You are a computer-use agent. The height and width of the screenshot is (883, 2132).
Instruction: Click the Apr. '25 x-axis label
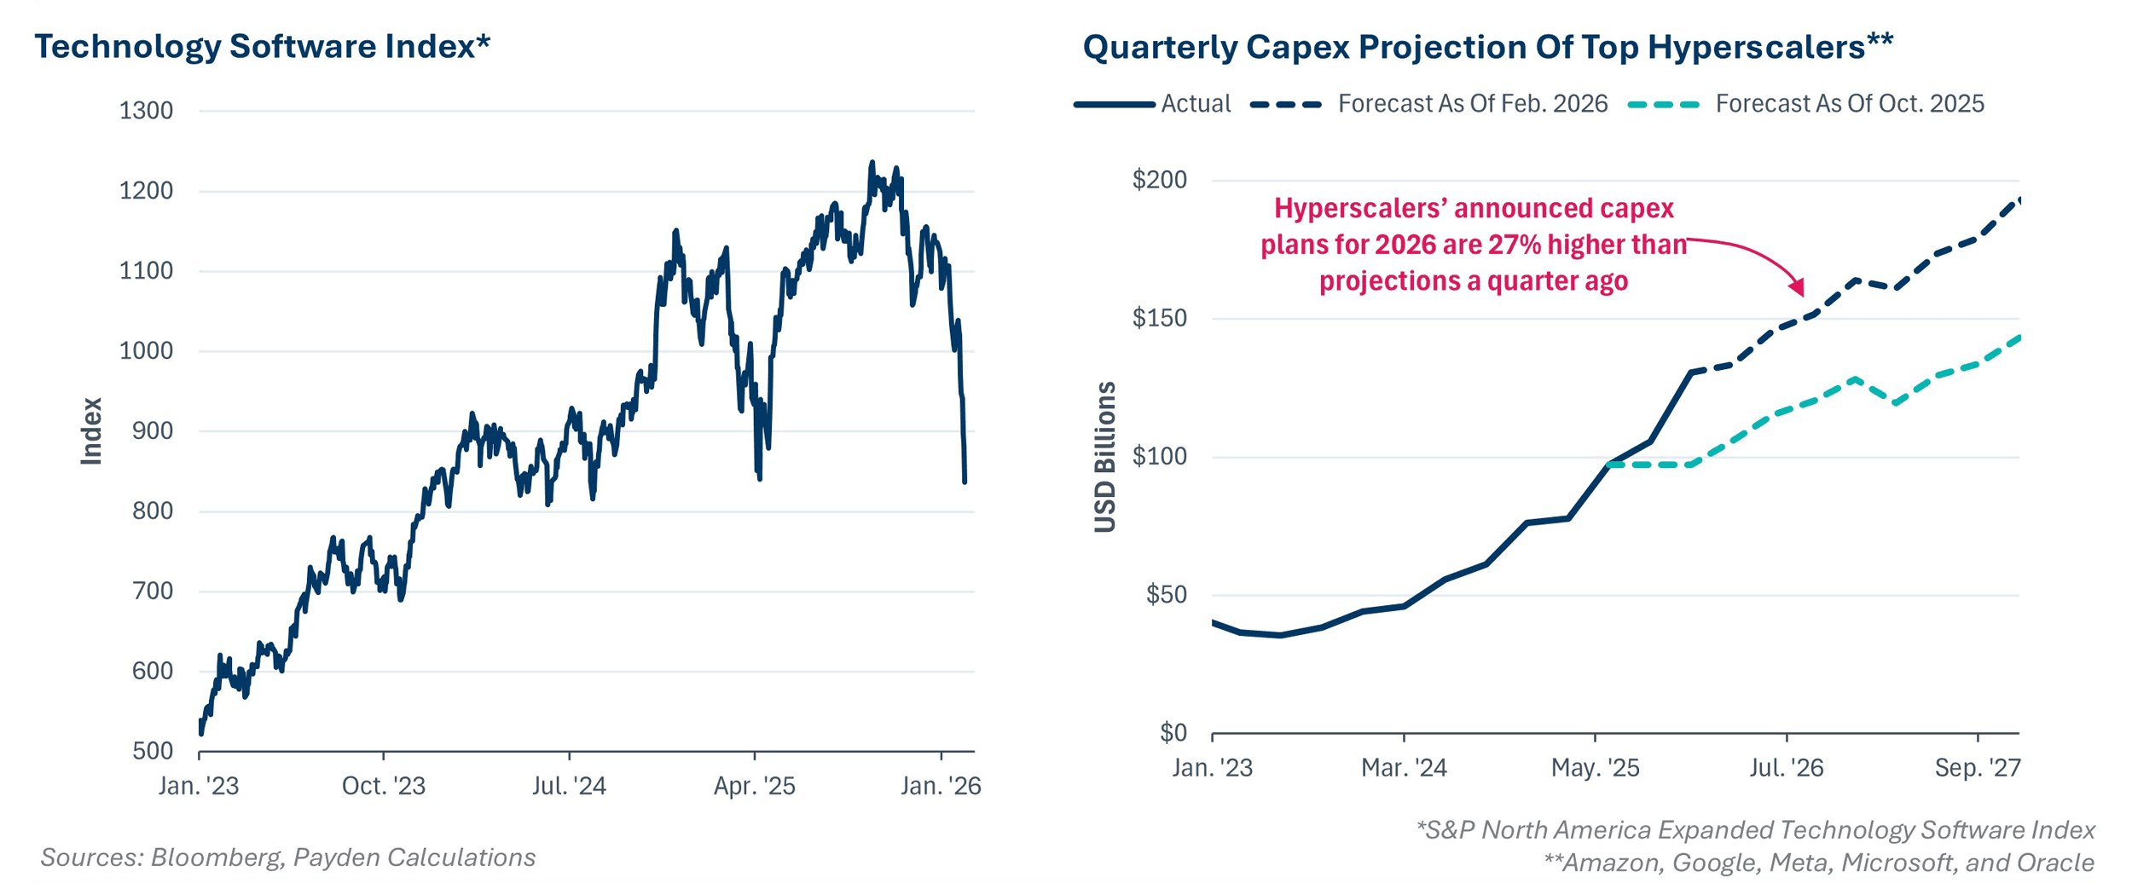click(x=754, y=786)
